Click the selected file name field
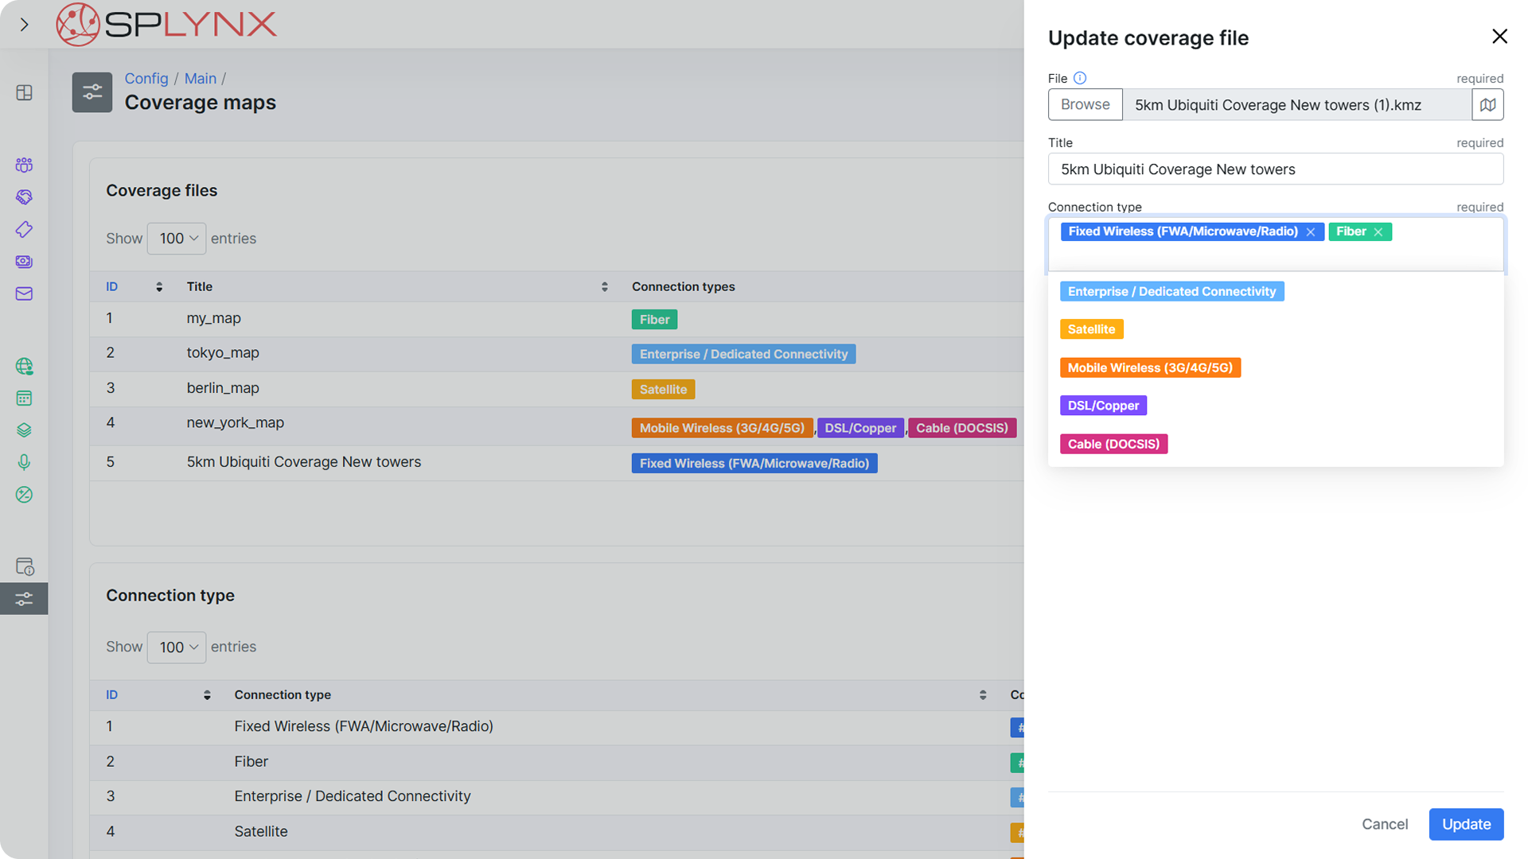The height and width of the screenshot is (859, 1528). pyautogui.click(x=1296, y=104)
